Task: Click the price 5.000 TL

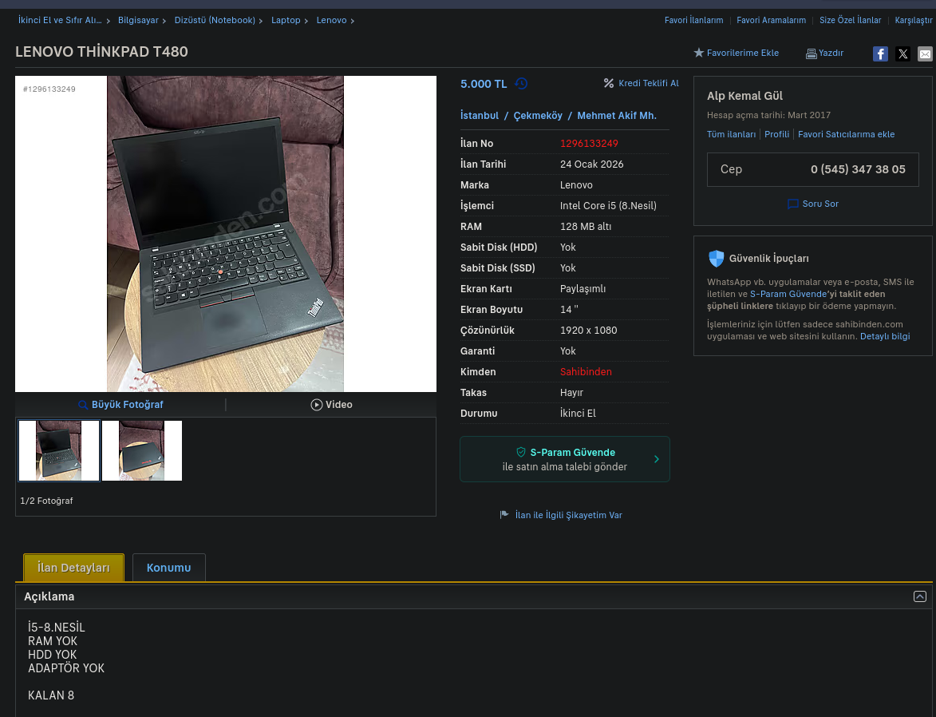Action: 484,84
